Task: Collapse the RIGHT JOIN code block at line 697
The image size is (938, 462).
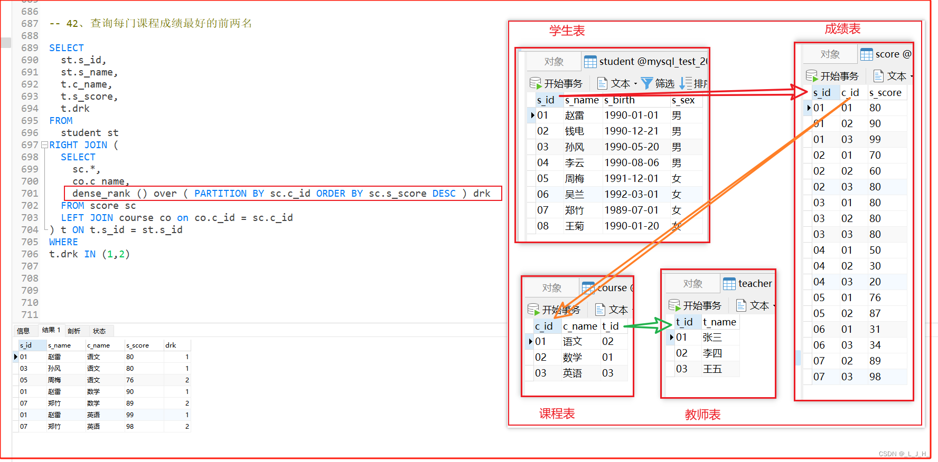Action: pos(44,145)
